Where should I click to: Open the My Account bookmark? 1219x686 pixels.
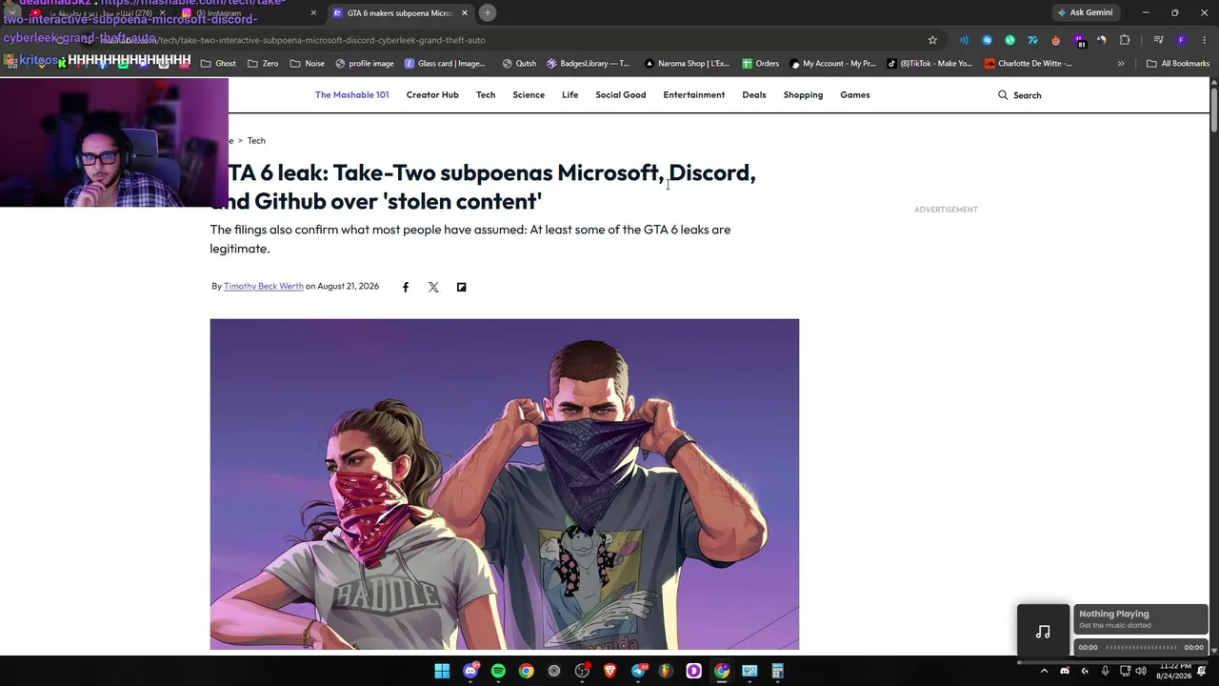pos(832,64)
